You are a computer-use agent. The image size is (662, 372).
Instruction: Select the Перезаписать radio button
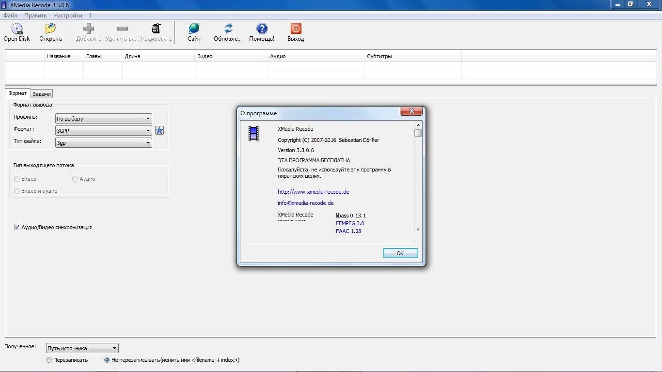tap(49, 360)
